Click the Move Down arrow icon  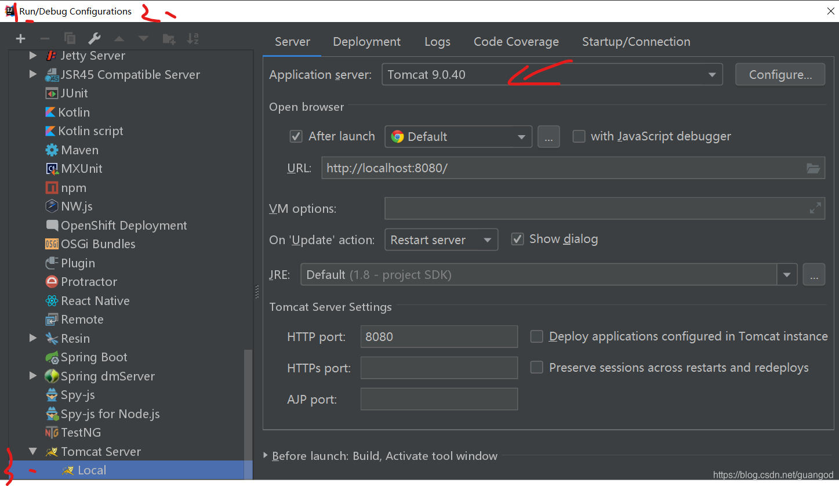tap(143, 39)
